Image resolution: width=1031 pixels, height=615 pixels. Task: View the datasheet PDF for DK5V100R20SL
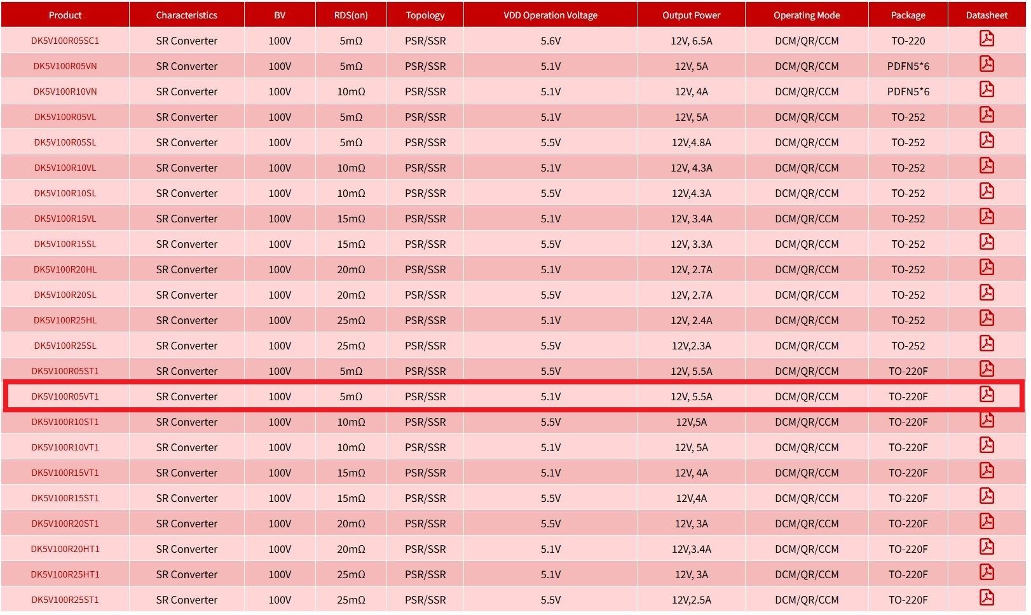tap(987, 294)
